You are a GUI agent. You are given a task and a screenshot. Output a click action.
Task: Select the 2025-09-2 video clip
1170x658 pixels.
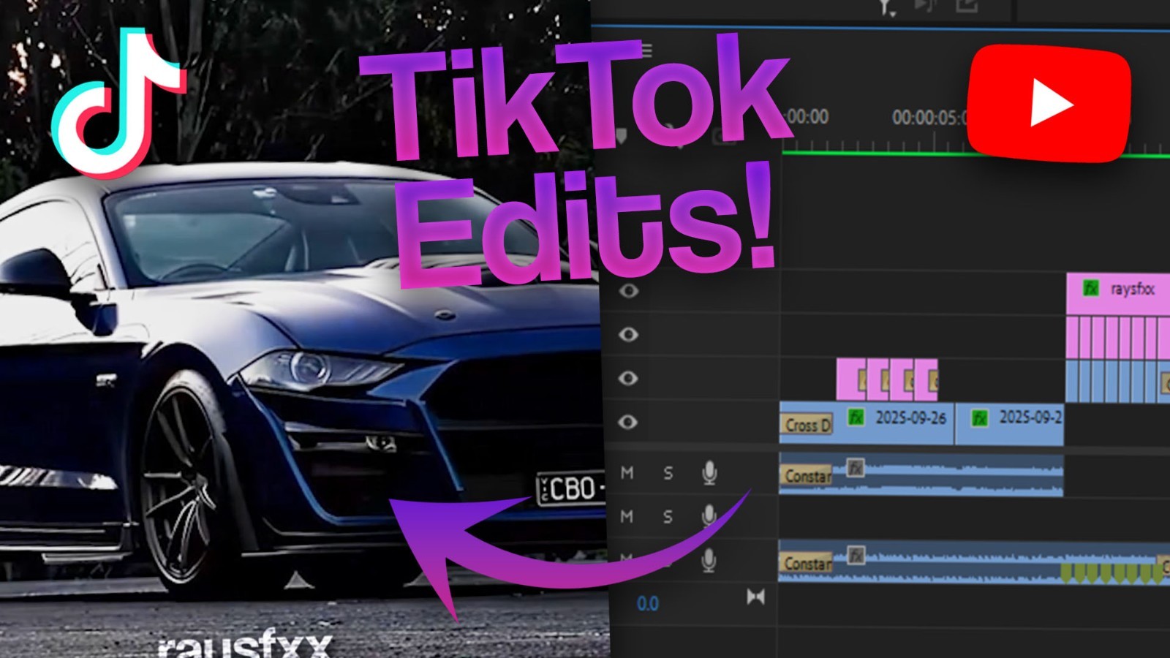tap(1010, 423)
